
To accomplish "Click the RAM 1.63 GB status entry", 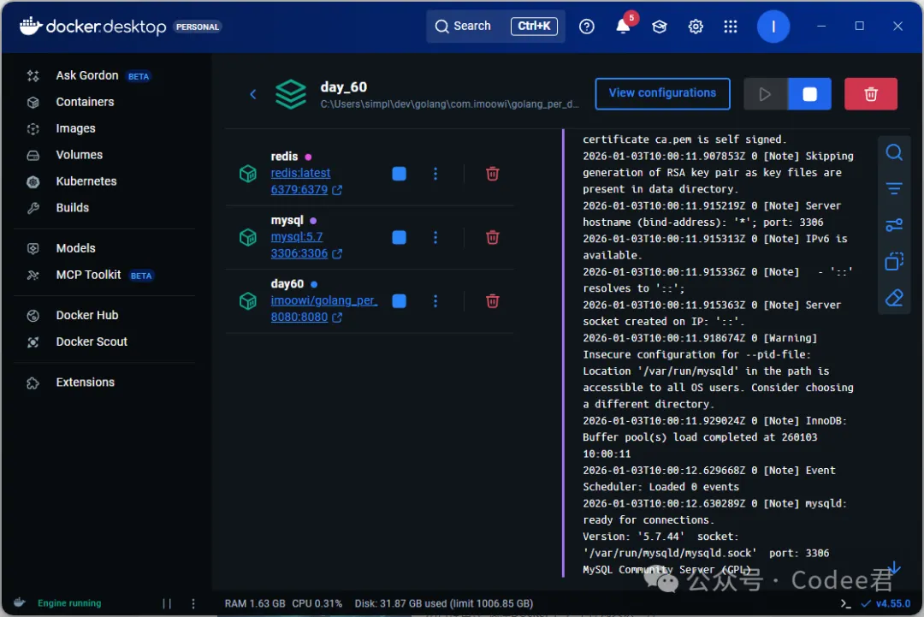I will pos(255,603).
